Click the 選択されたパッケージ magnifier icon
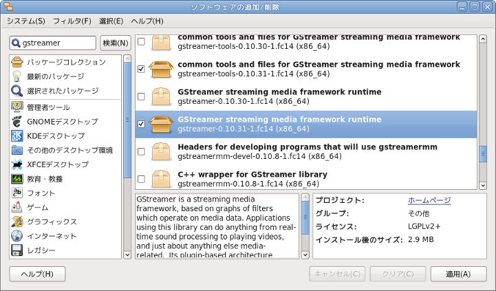Screen dimensions: 496x291 pos(17,91)
